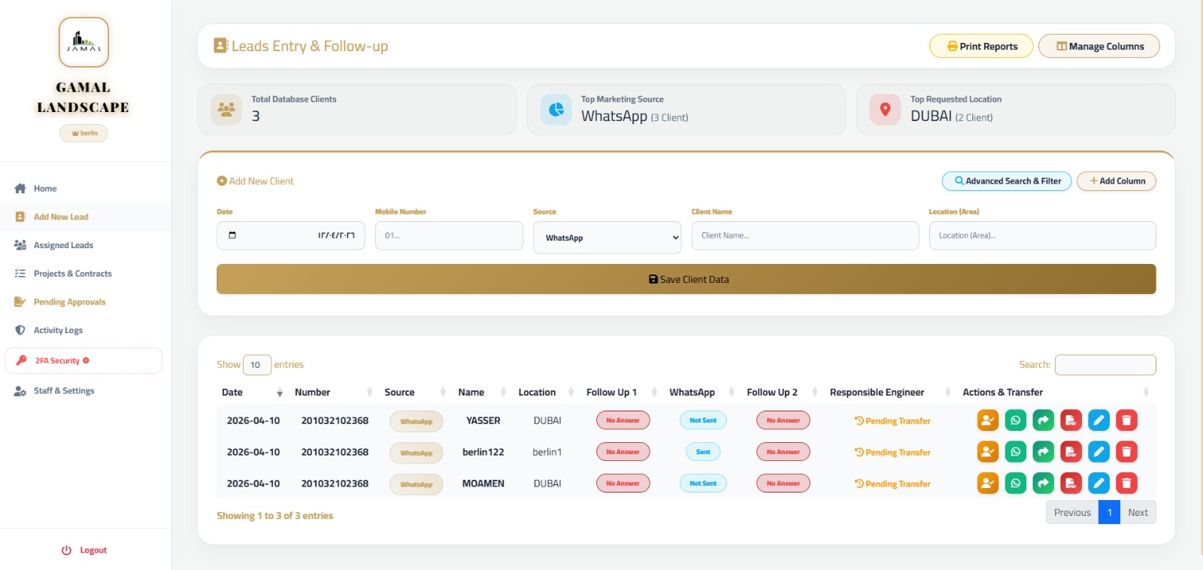Toggle YASSER's Follow Up 1 No Answer status

(623, 420)
